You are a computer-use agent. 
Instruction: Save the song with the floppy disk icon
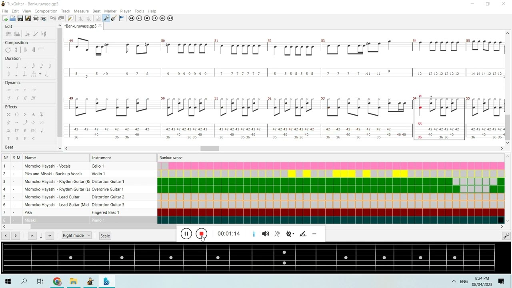coord(20,18)
